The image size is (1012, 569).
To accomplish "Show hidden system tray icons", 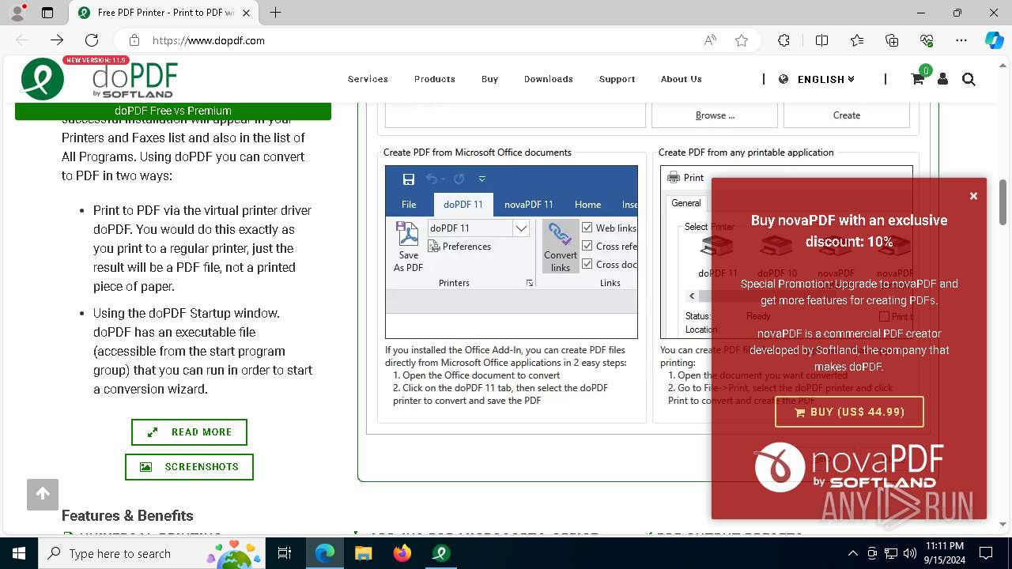I will coord(852,553).
